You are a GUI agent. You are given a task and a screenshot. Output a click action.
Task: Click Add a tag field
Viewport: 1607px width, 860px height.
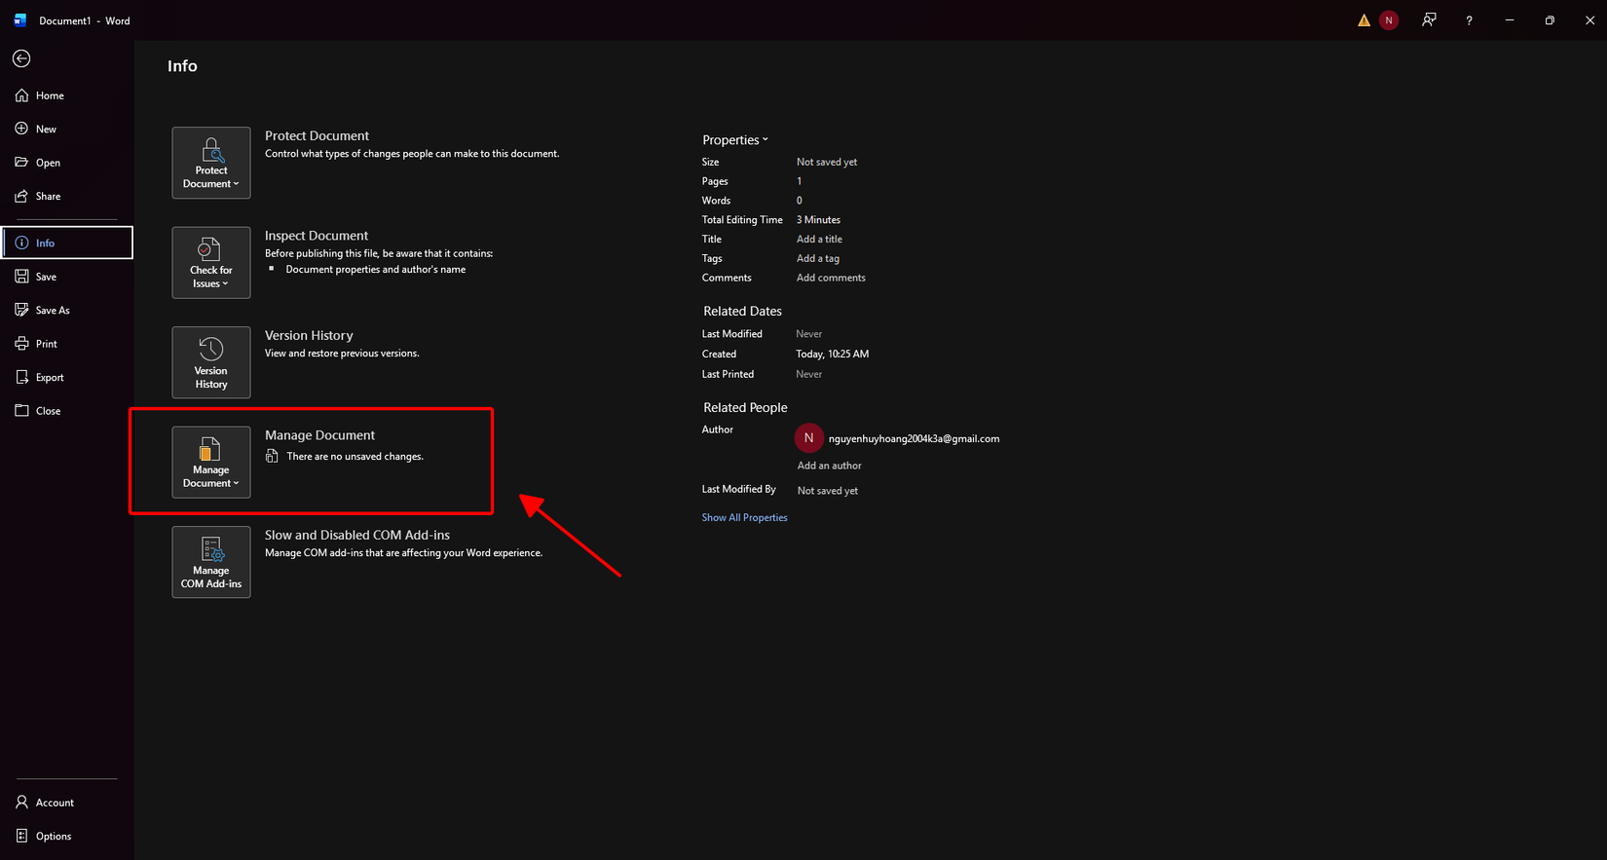point(818,258)
